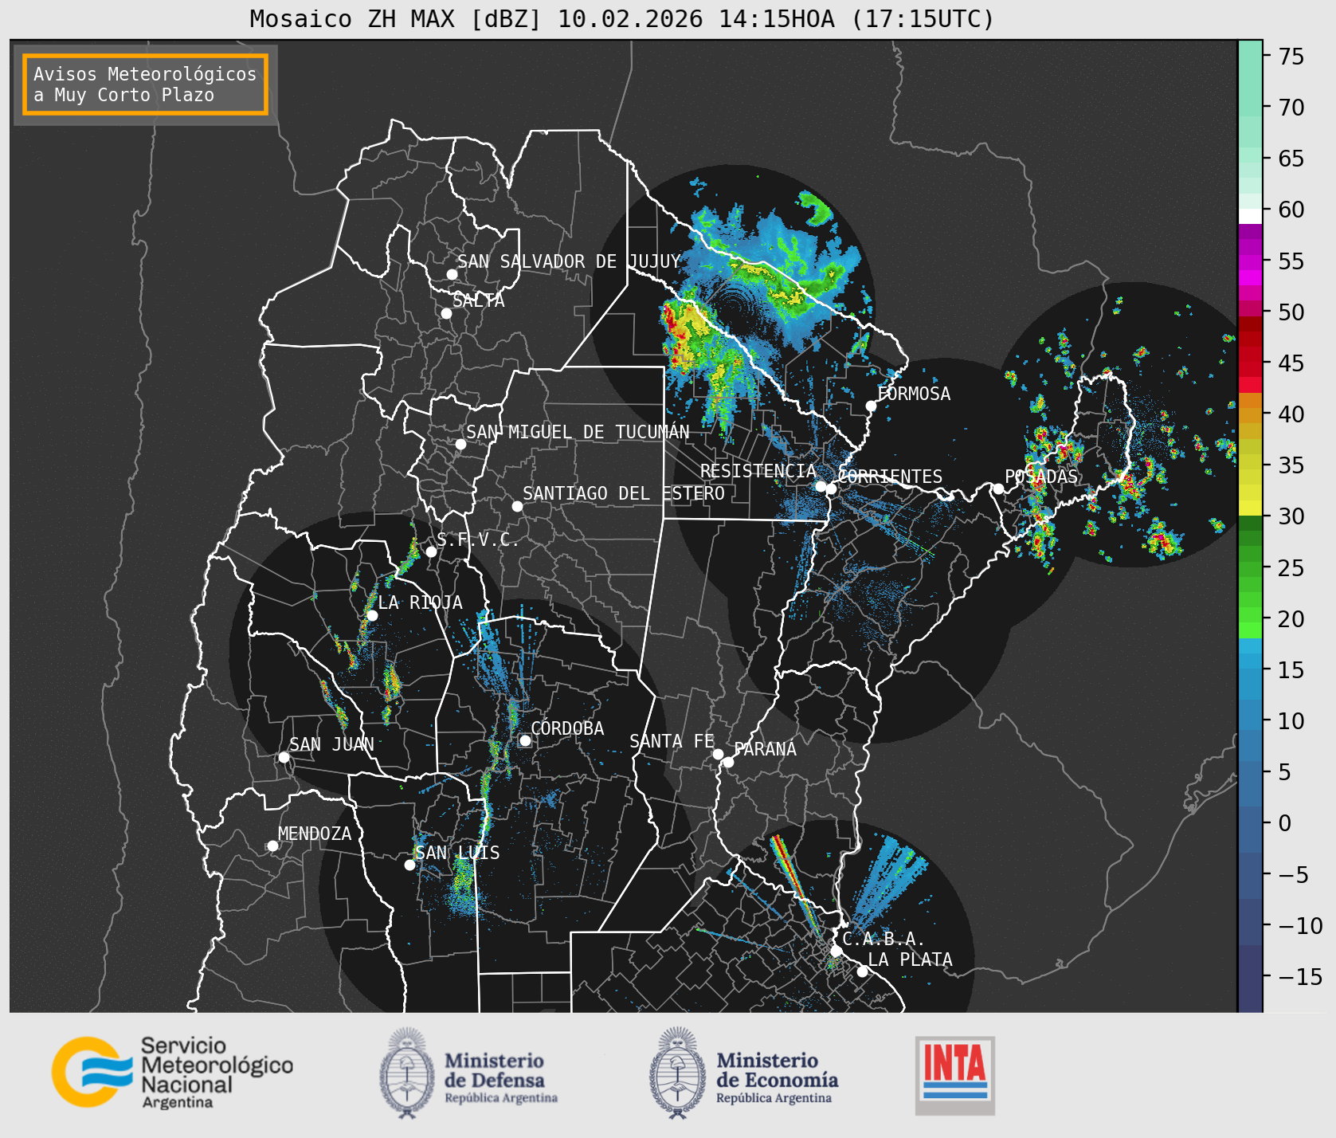Click the SAN SALVADOR DE JUJUY label
Image resolution: width=1336 pixels, height=1138 pixels.
tap(569, 261)
